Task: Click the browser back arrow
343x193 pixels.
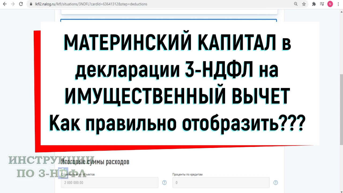Action: 5,4
